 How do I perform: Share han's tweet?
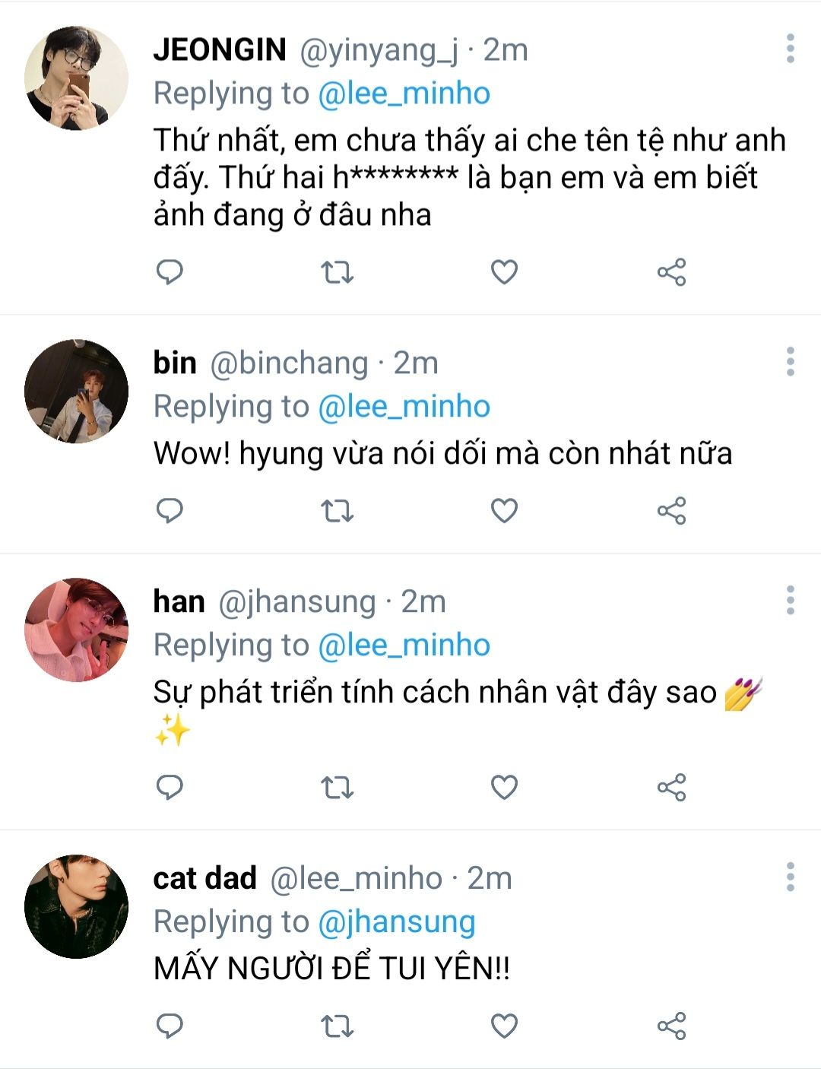tap(671, 787)
